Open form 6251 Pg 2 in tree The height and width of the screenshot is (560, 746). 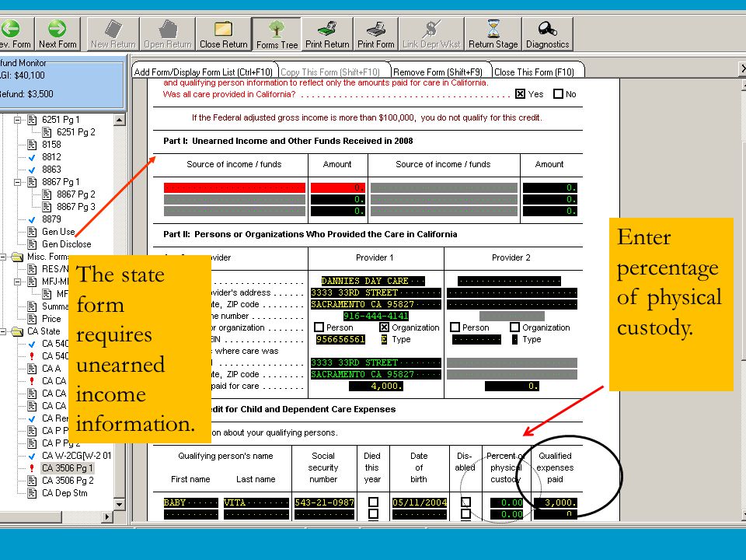point(75,132)
